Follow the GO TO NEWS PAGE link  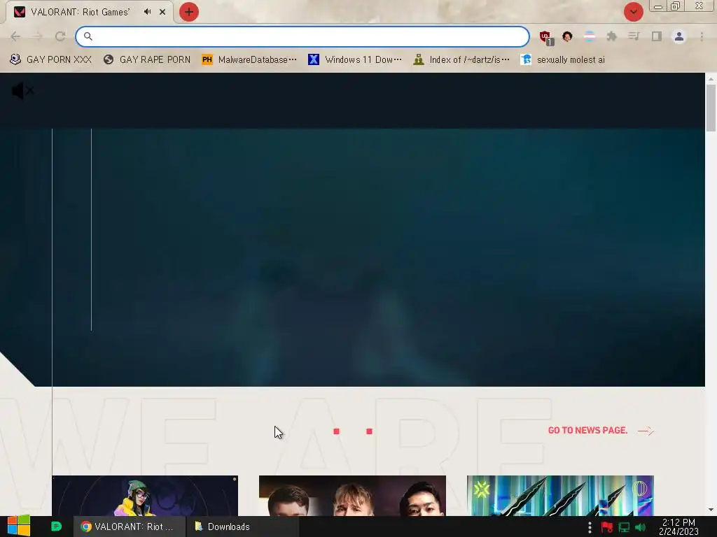click(x=587, y=431)
